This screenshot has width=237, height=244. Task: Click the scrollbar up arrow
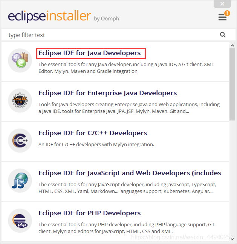click(232, 45)
